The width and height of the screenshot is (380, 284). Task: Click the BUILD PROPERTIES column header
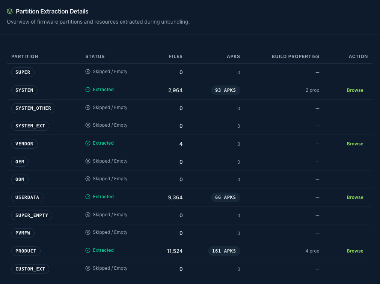tap(296, 56)
